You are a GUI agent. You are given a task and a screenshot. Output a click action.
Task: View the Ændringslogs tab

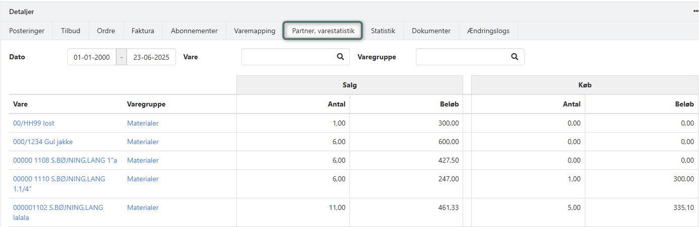click(488, 31)
